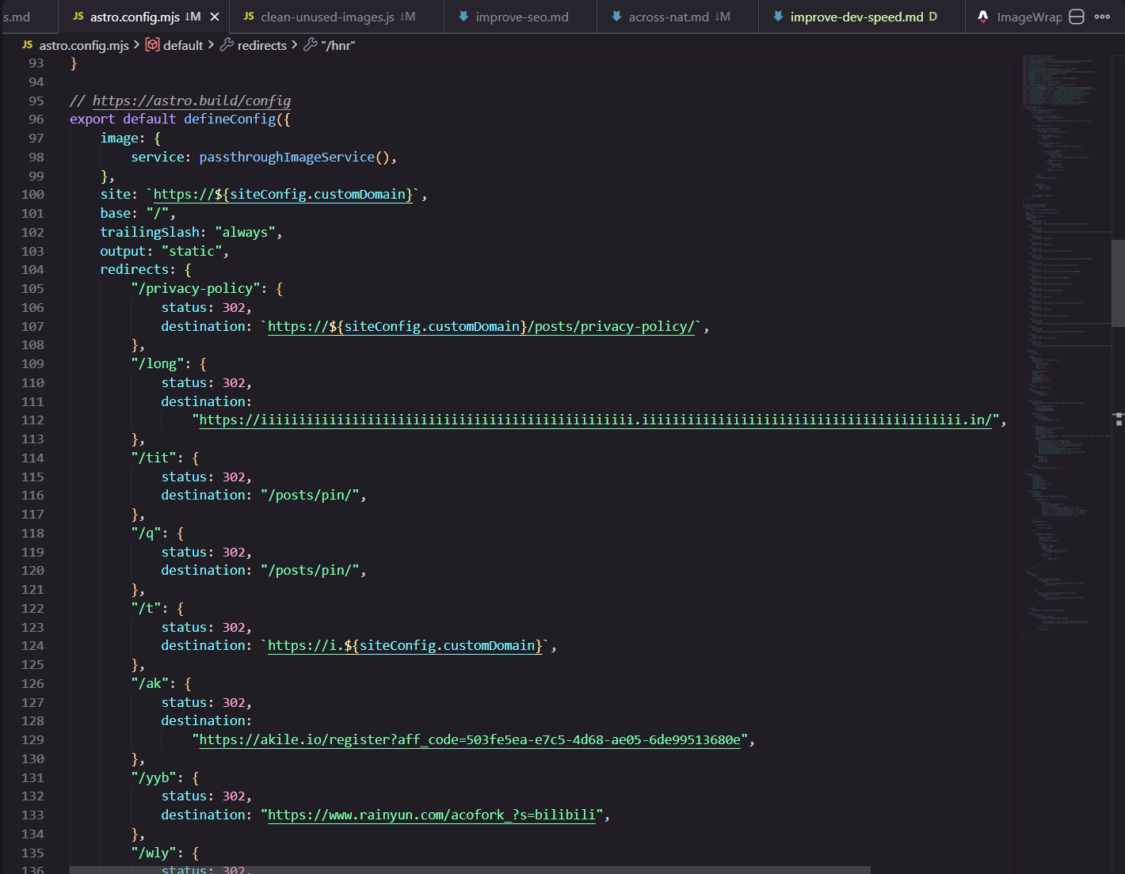Switch to the improve-dev-speed.md tab

[856, 17]
